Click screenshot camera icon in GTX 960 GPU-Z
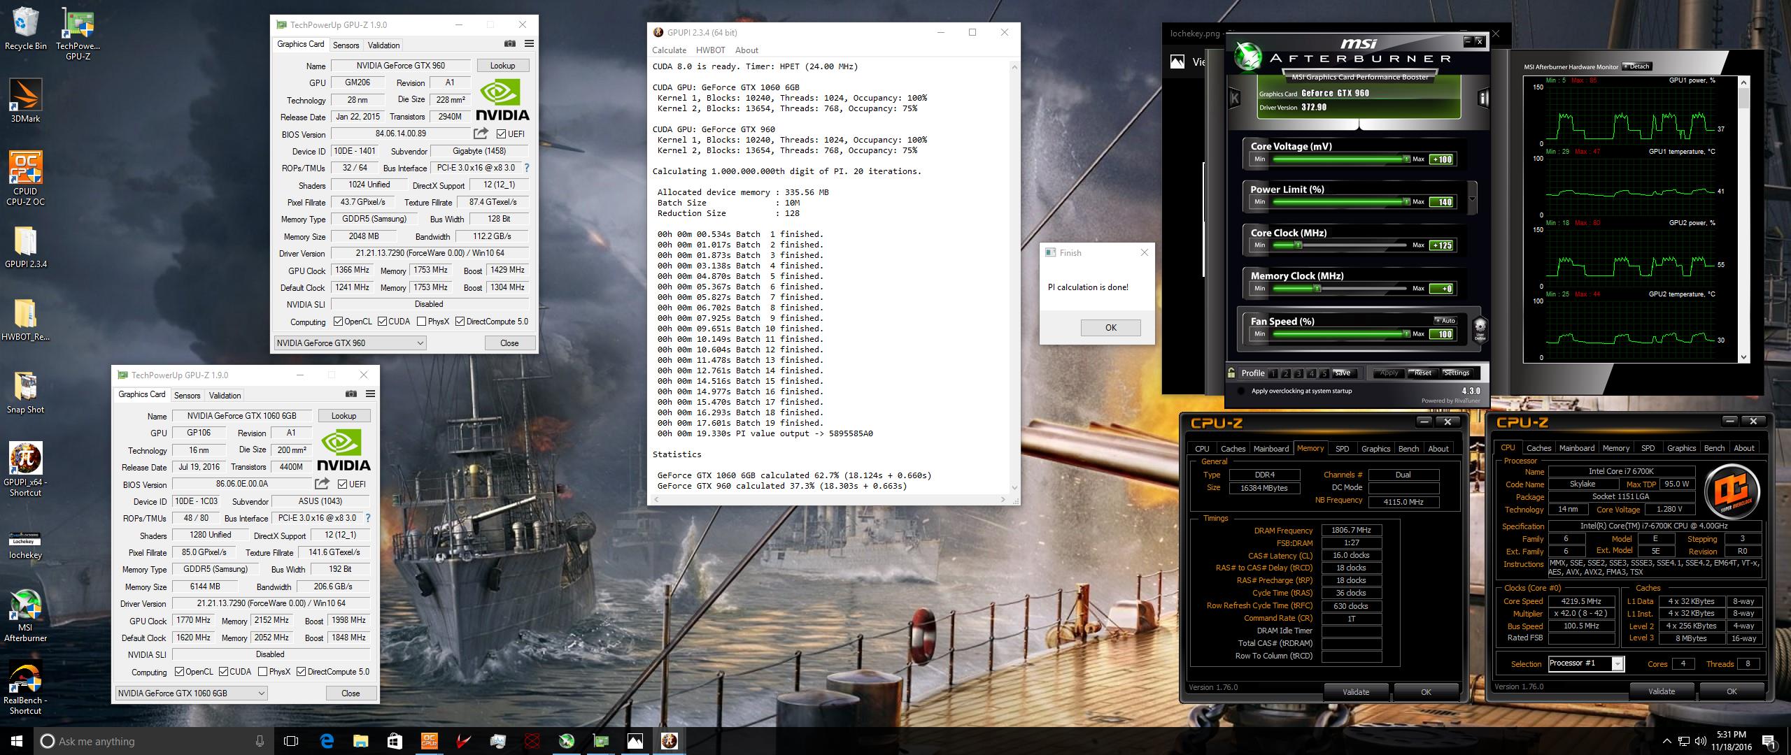The height and width of the screenshot is (755, 1791). (510, 44)
